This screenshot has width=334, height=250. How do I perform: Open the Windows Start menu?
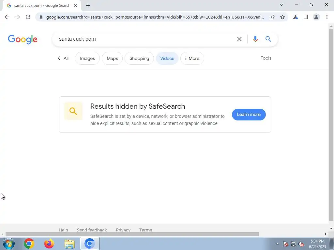point(9,243)
